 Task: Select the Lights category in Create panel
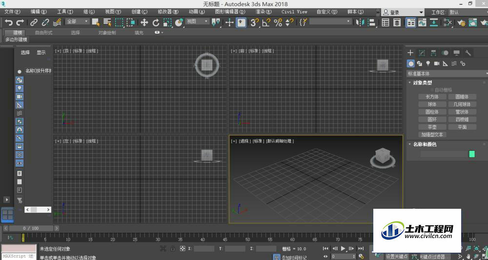click(428, 63)
